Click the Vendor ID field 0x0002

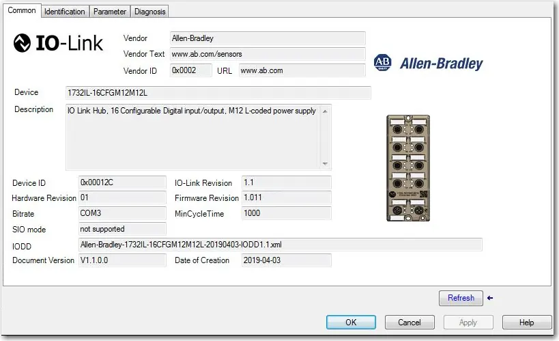pyautogui.click(x=190, y=70)
